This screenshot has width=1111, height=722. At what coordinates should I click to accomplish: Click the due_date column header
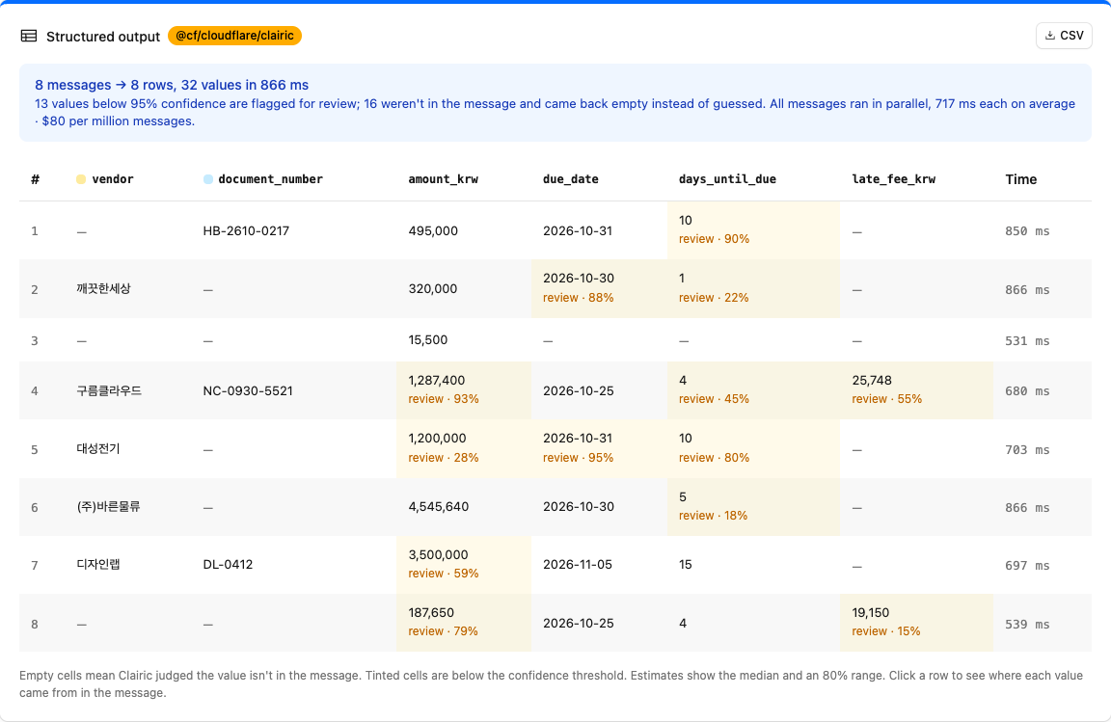(570, 179)
